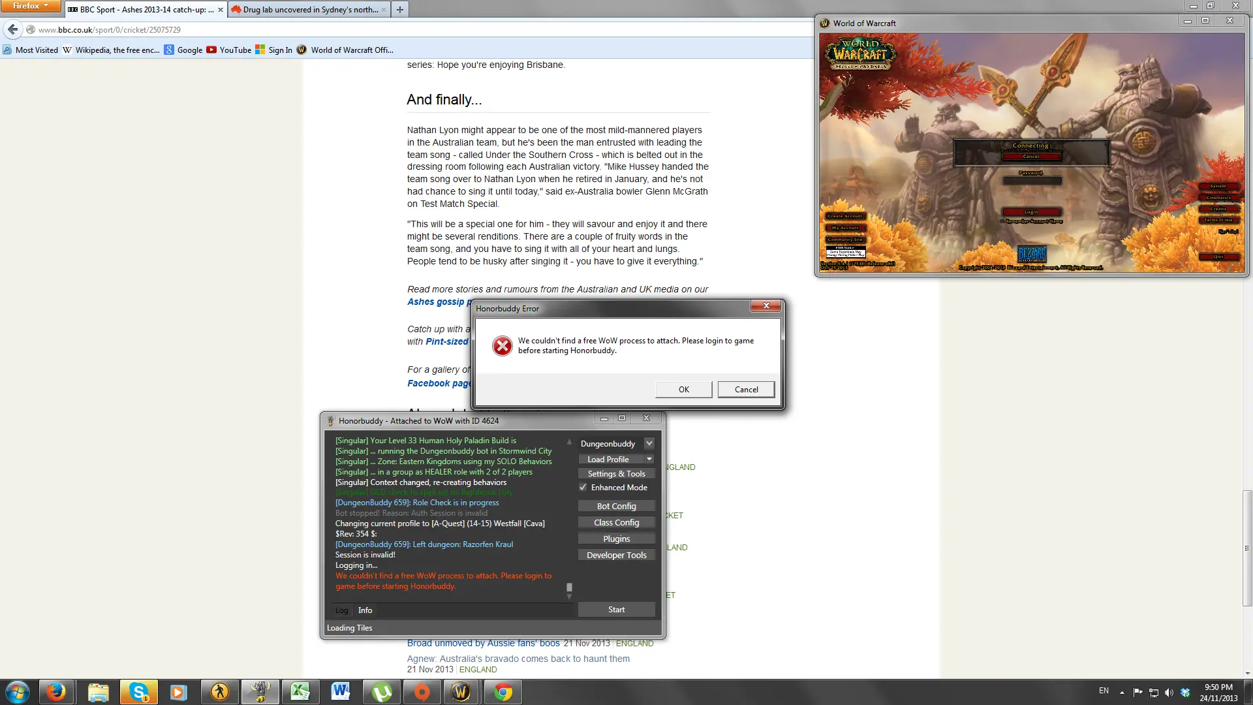Screen dimensions: 1253x705
Task: Click the Firefox back arrow button
Action: pyautogui.click(x=13, y=29)
